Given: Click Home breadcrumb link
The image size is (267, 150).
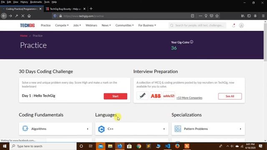Looking at the screenshot, I should 24,36.
